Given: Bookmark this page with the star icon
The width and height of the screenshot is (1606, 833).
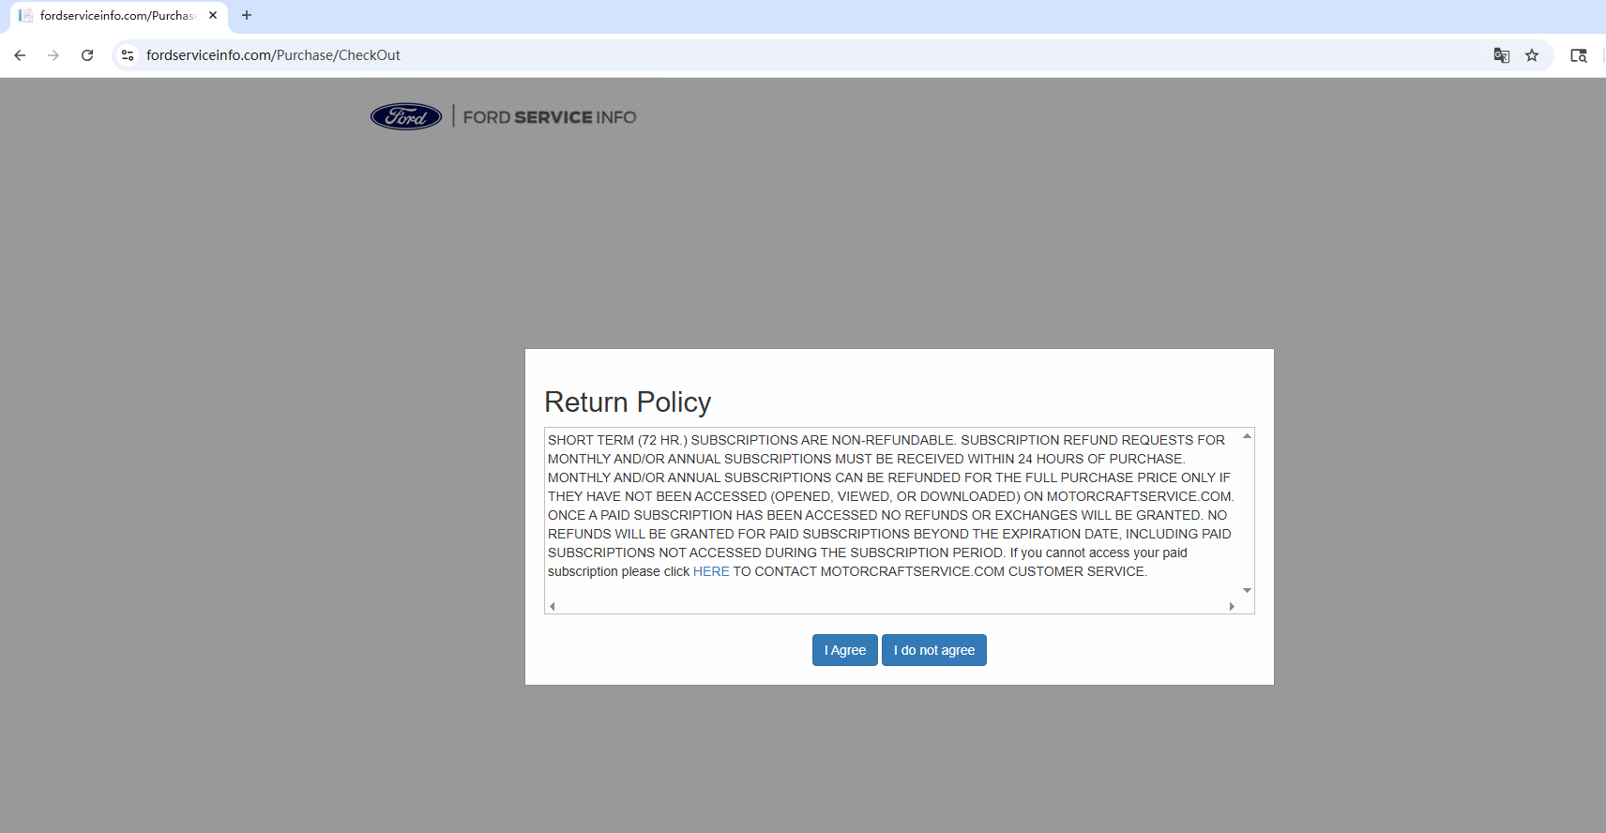Looking at the screenshot, I should (x=1532, y=55).
